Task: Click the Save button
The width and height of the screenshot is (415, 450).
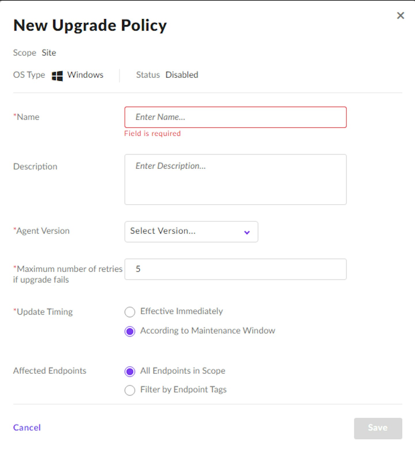Action: pyautogui.click(x=378, y=428)
